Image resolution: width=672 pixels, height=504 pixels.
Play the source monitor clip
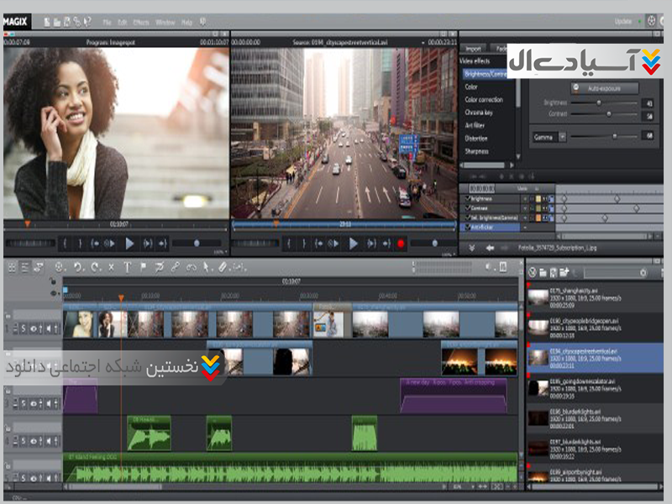pos(354,244)
